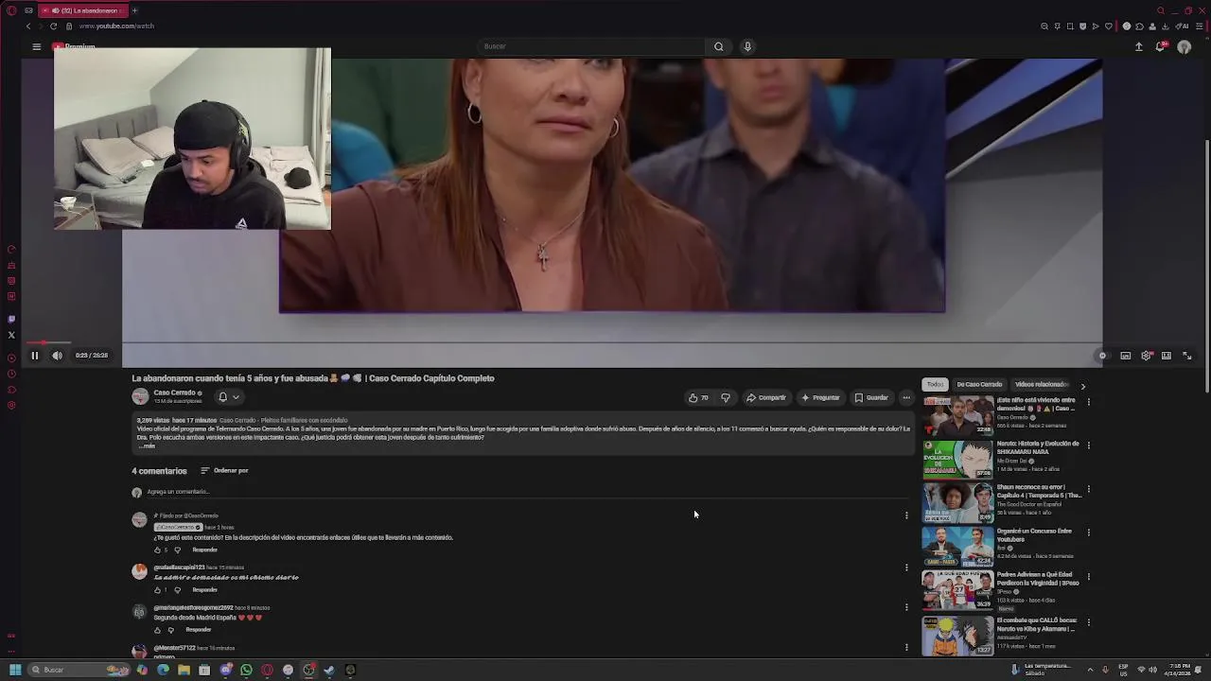The width and height of the screenshot is (1211, 681).
Task: Like the Segunda desde Madrid comment
Action: coord(157,630)
